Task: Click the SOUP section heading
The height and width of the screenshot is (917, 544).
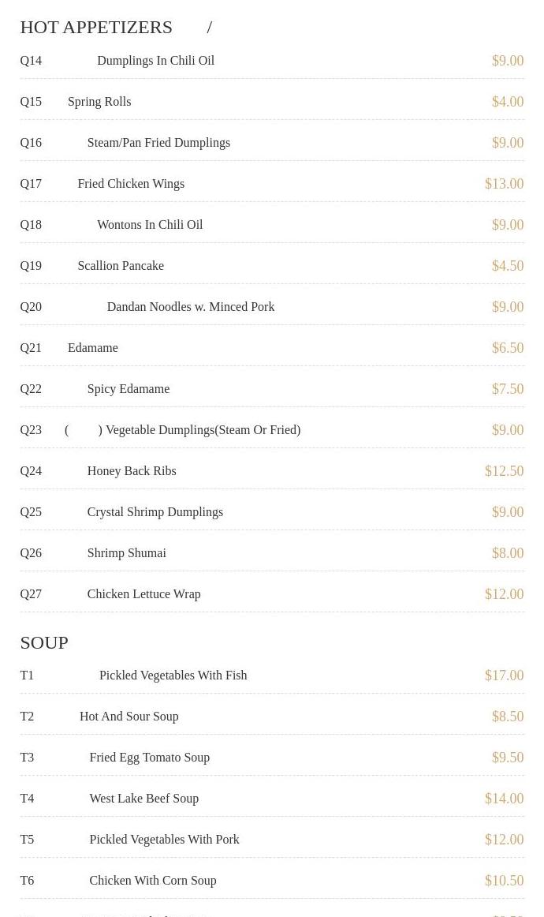Action: (x=44, y=642)
